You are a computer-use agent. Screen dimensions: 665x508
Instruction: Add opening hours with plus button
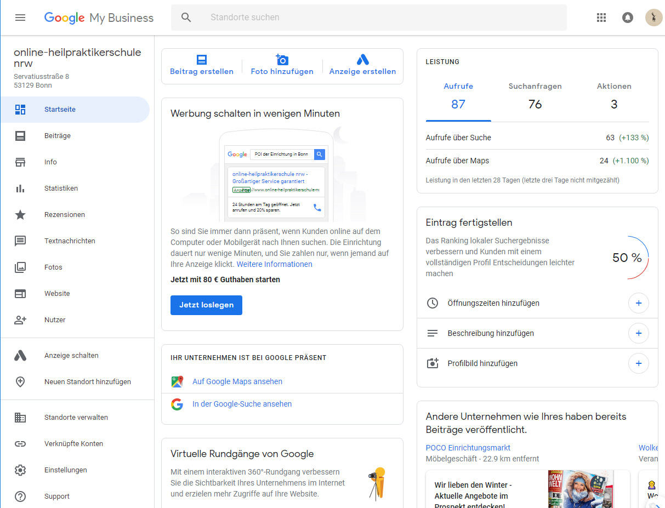pyautogui.click(x=638, y=303)
